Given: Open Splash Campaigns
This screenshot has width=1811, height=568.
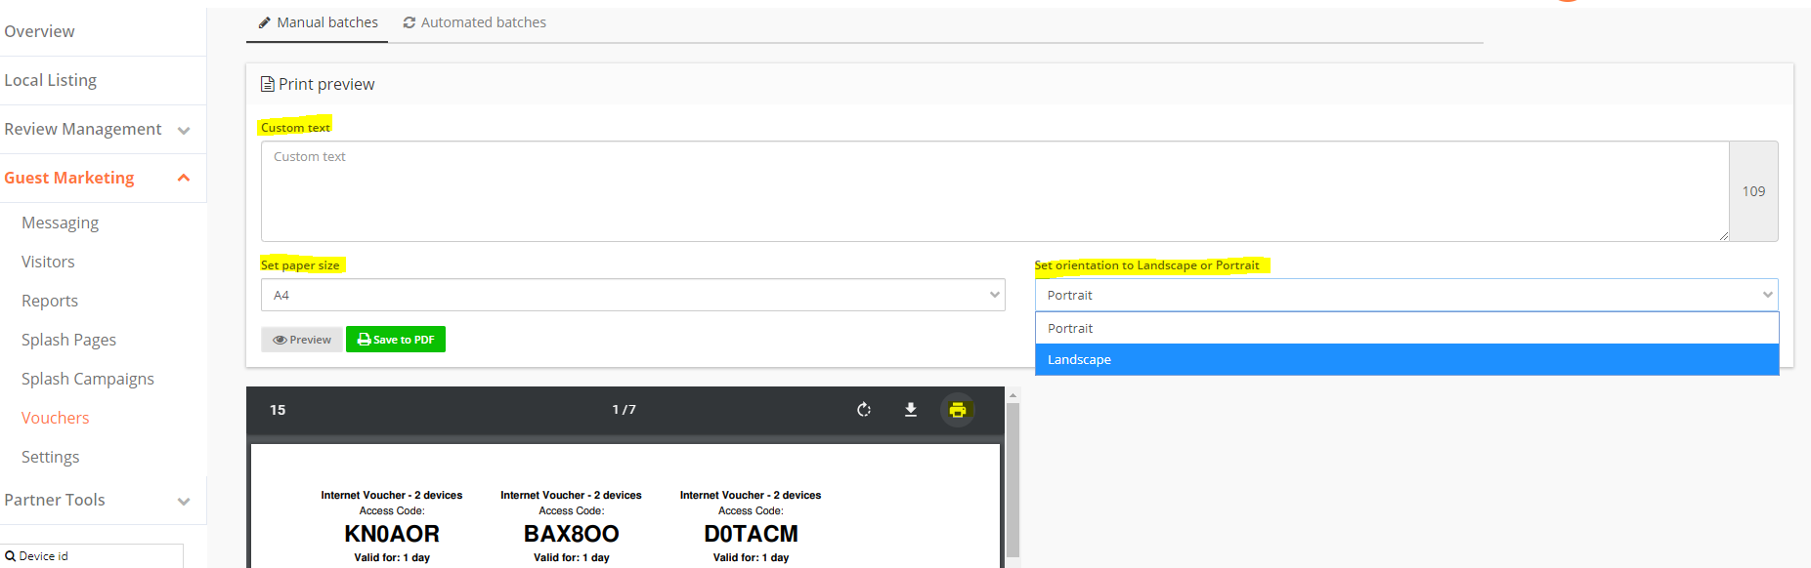Looking at the screenshot, I should [x=88, y=379].
